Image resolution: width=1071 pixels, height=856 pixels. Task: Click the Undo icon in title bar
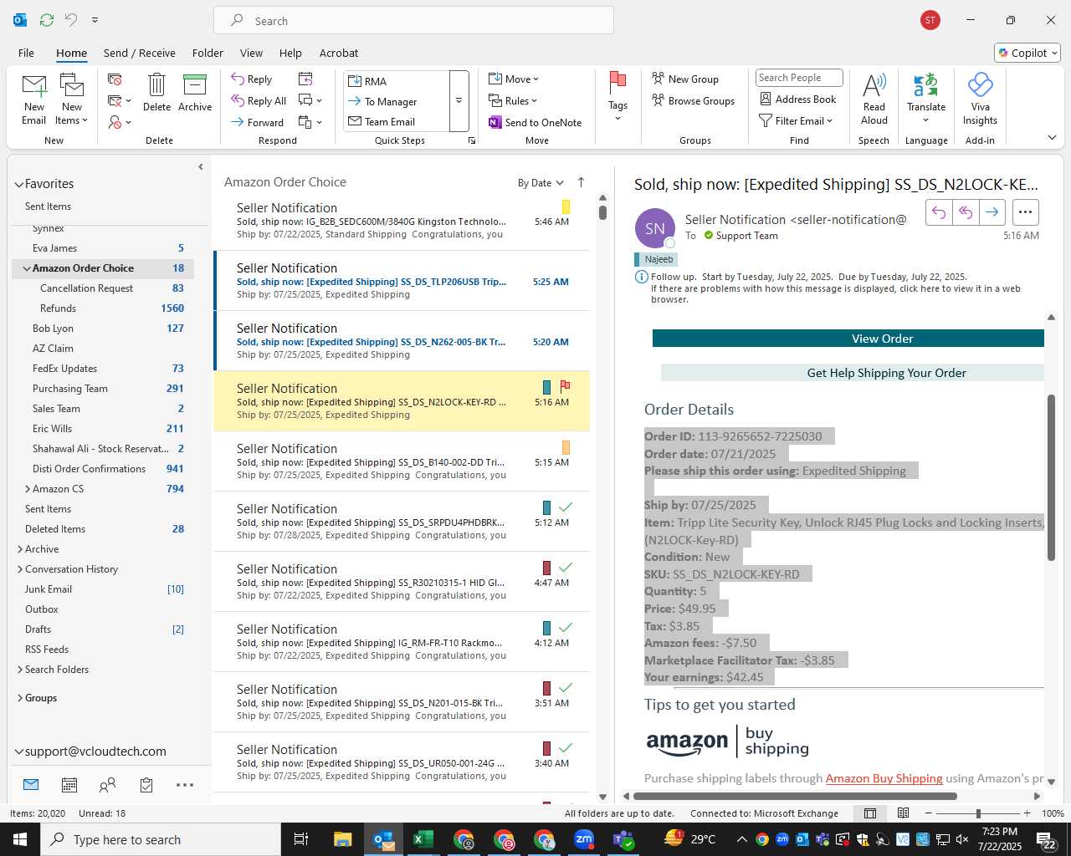pyautogui.click(x=71, y=20)
